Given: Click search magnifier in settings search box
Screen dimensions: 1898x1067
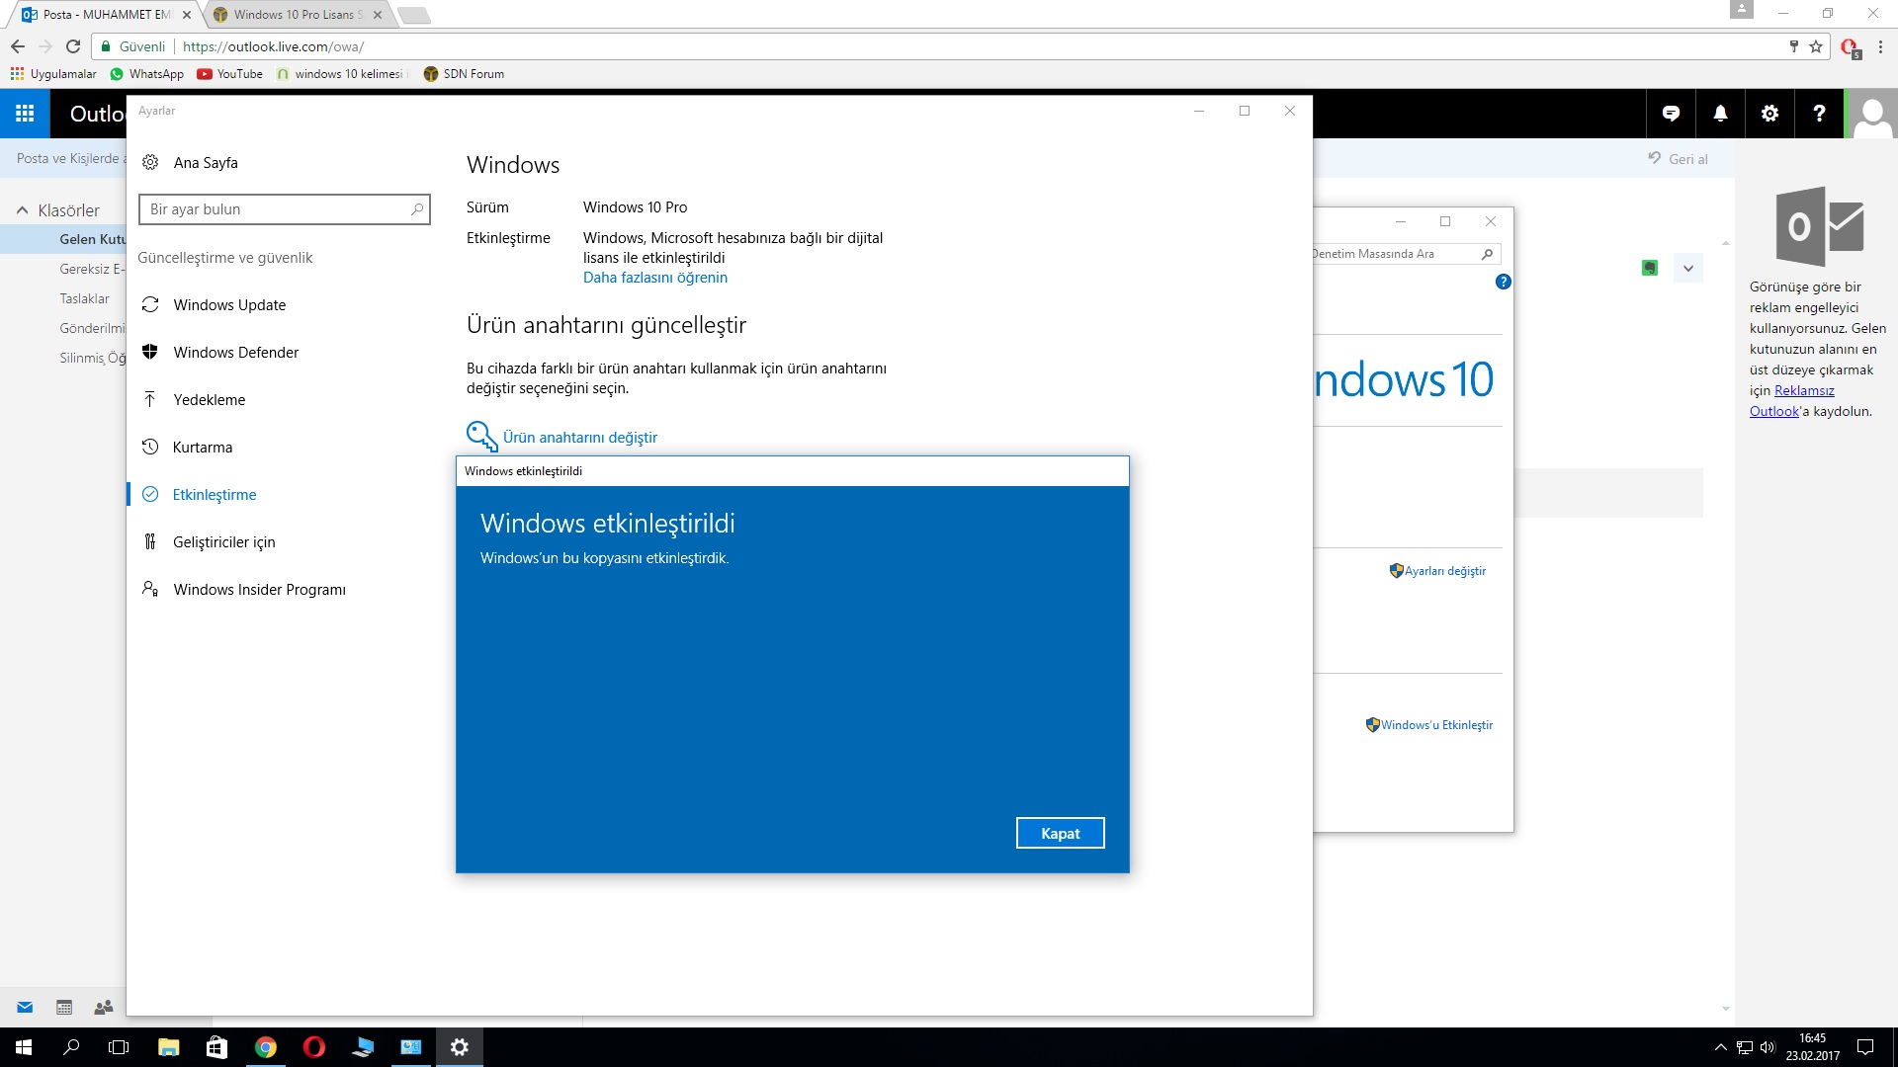Looking at the screenshot, I should pos(417,209).
